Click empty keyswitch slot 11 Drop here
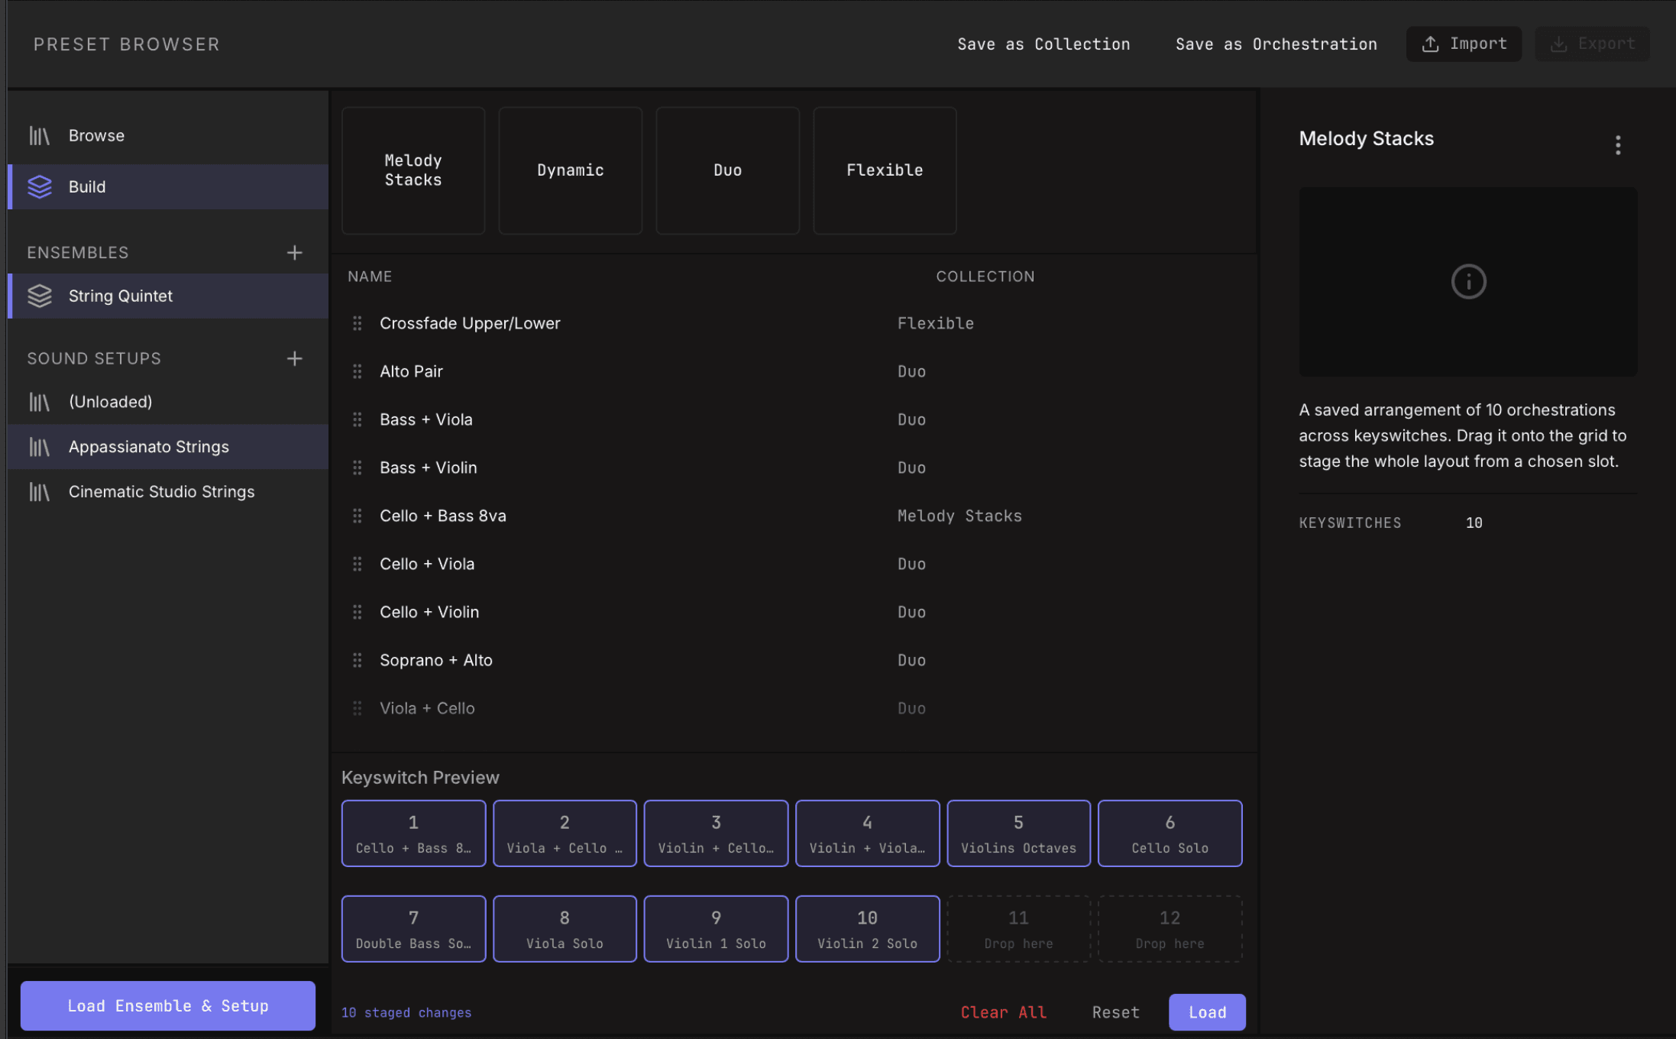 coord(1018,929)
